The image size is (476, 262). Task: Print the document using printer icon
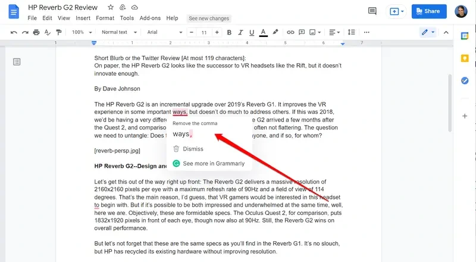click(x=36, y=32)
